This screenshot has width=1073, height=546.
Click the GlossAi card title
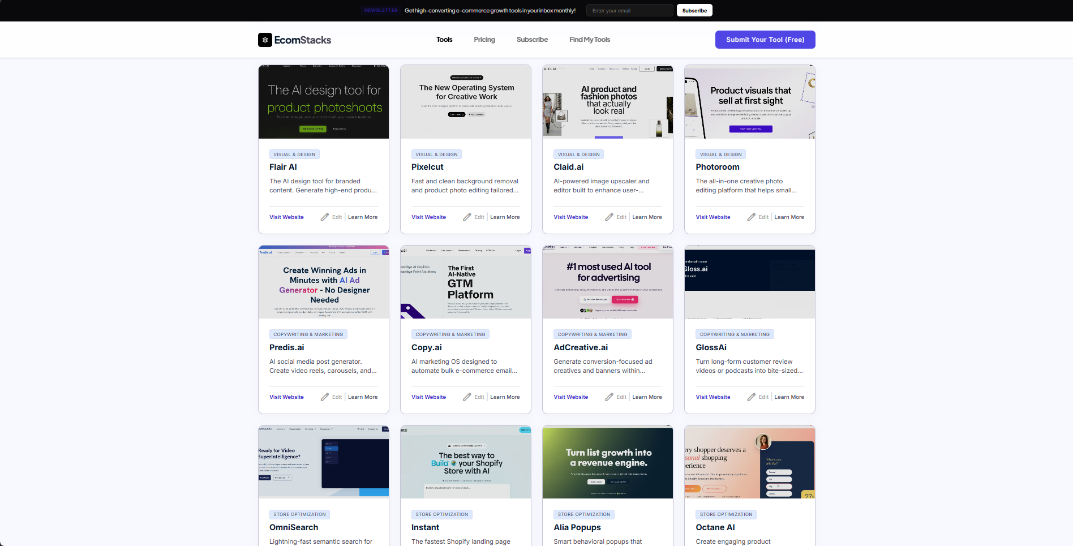pos(711,347)
